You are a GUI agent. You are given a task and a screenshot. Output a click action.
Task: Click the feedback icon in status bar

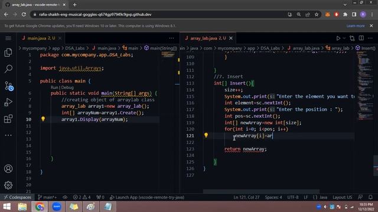360,197
